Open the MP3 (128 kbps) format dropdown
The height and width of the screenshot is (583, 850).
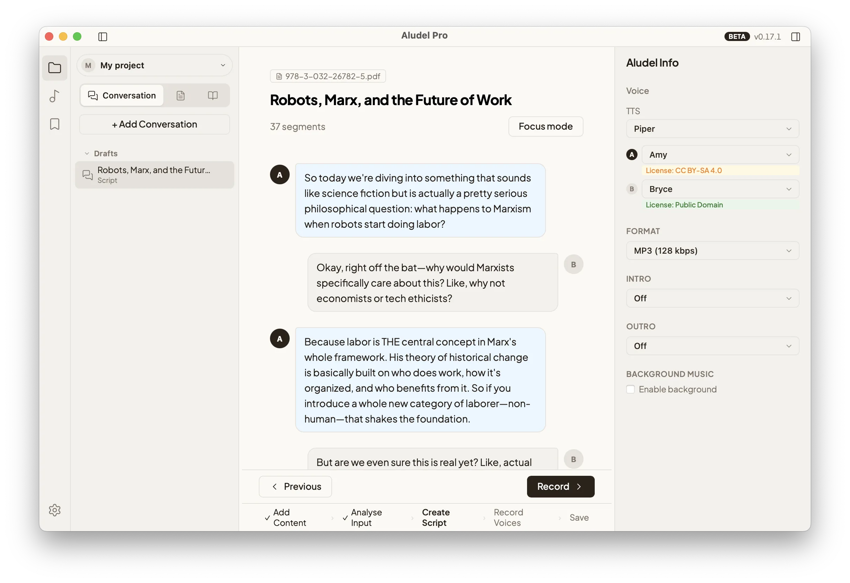[712, 251]
